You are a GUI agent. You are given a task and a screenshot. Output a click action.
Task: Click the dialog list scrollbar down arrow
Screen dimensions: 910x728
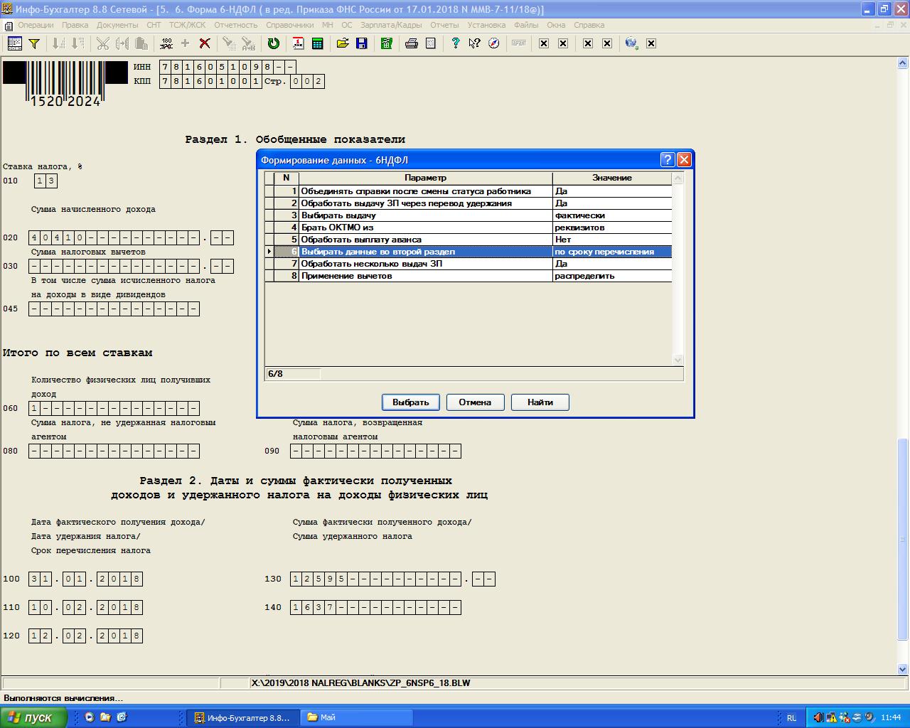pyautogui.click(x=678, y=360)
